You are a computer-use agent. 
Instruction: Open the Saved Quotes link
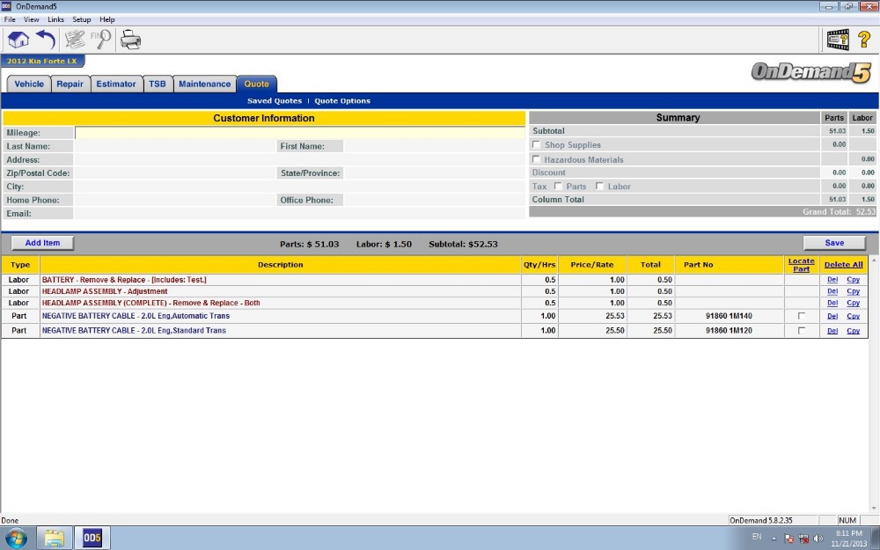pyautogui.click(x=275, y=101)
